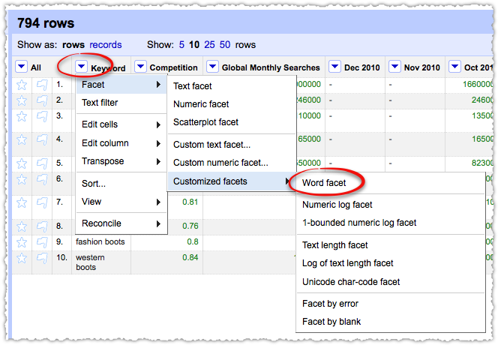The height and width of the screenshot is (345, 498).
Task: Expand the Edit column submenu
Action: coord(121,143)
